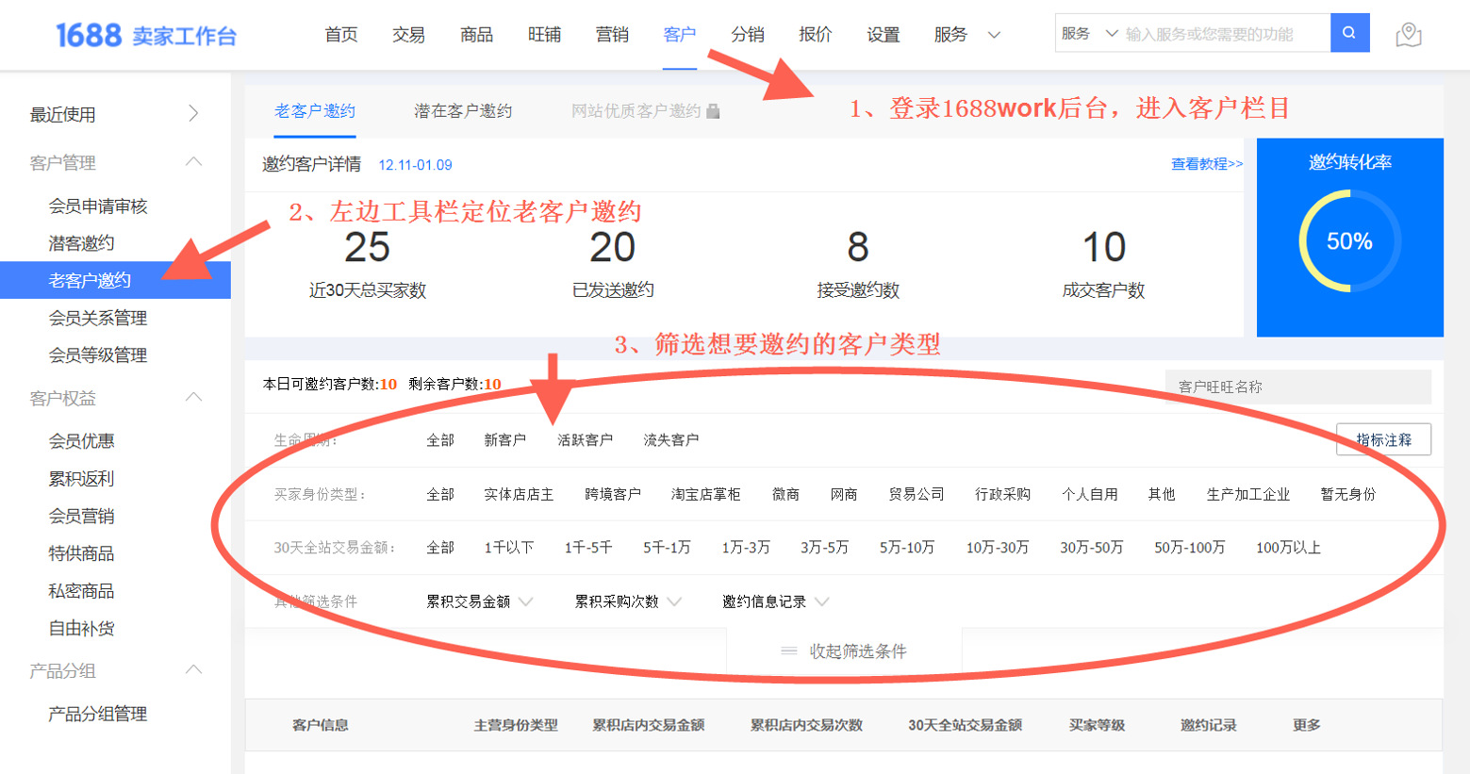Viewport: 1470px width, 774px height.
Task: Click the 50% conversion rate ring
Action: coord(1349,241)
